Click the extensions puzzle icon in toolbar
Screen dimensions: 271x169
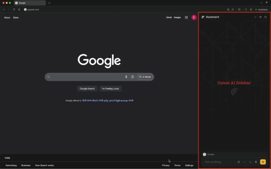[239, 10]
